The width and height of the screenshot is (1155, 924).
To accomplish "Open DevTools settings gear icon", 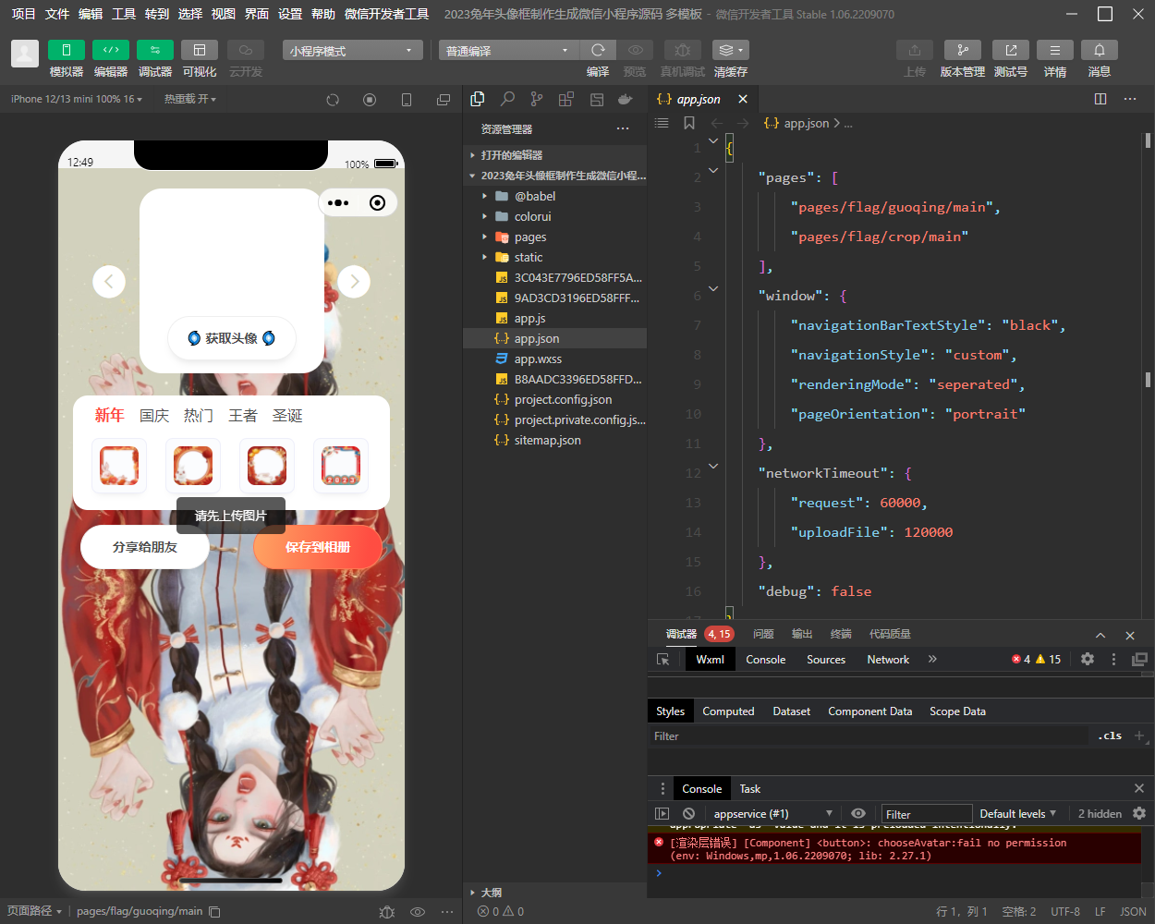I will (1088, 659).
